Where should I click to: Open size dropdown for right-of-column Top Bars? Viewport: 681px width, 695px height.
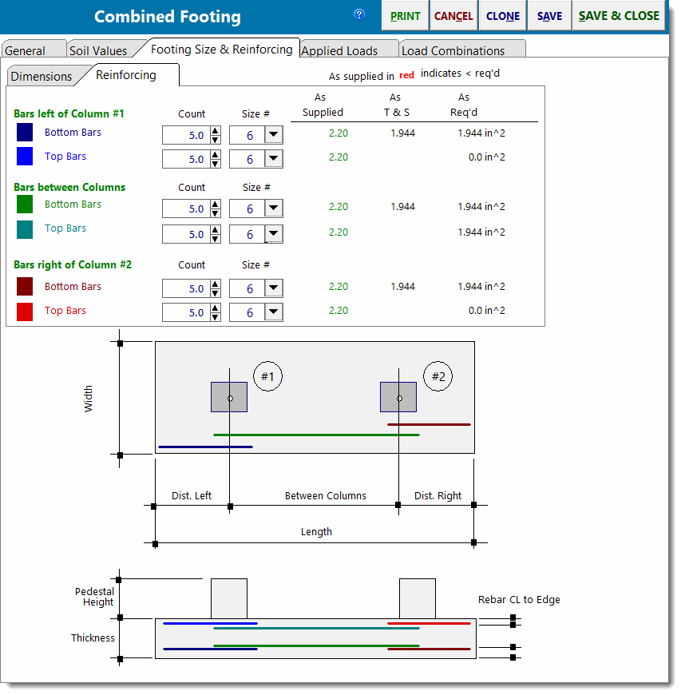273,312
